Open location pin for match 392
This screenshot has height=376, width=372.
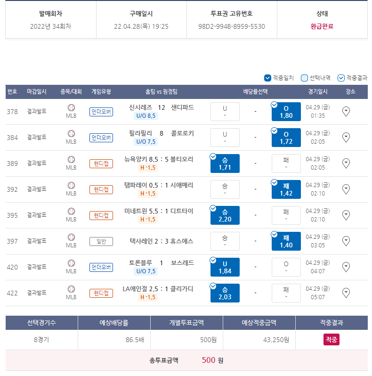point(346,189)
